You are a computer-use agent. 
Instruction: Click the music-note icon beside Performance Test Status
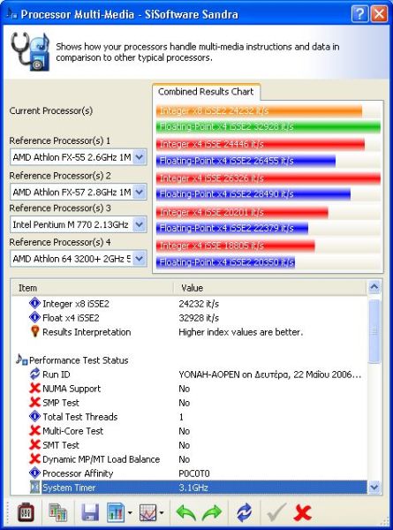[x=22, y=360]
